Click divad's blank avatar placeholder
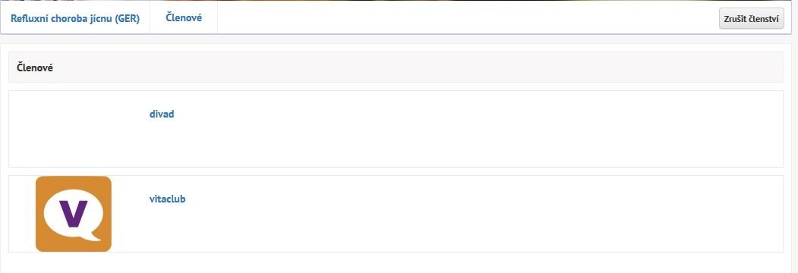This screenshot has height=273, width=798. [74, 129]
